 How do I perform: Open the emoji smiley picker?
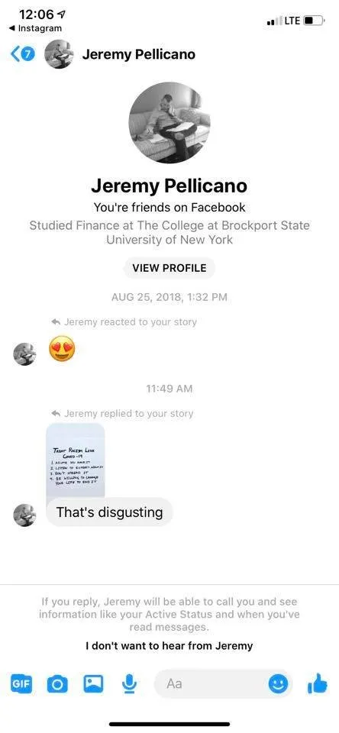(x=278, y=685)
